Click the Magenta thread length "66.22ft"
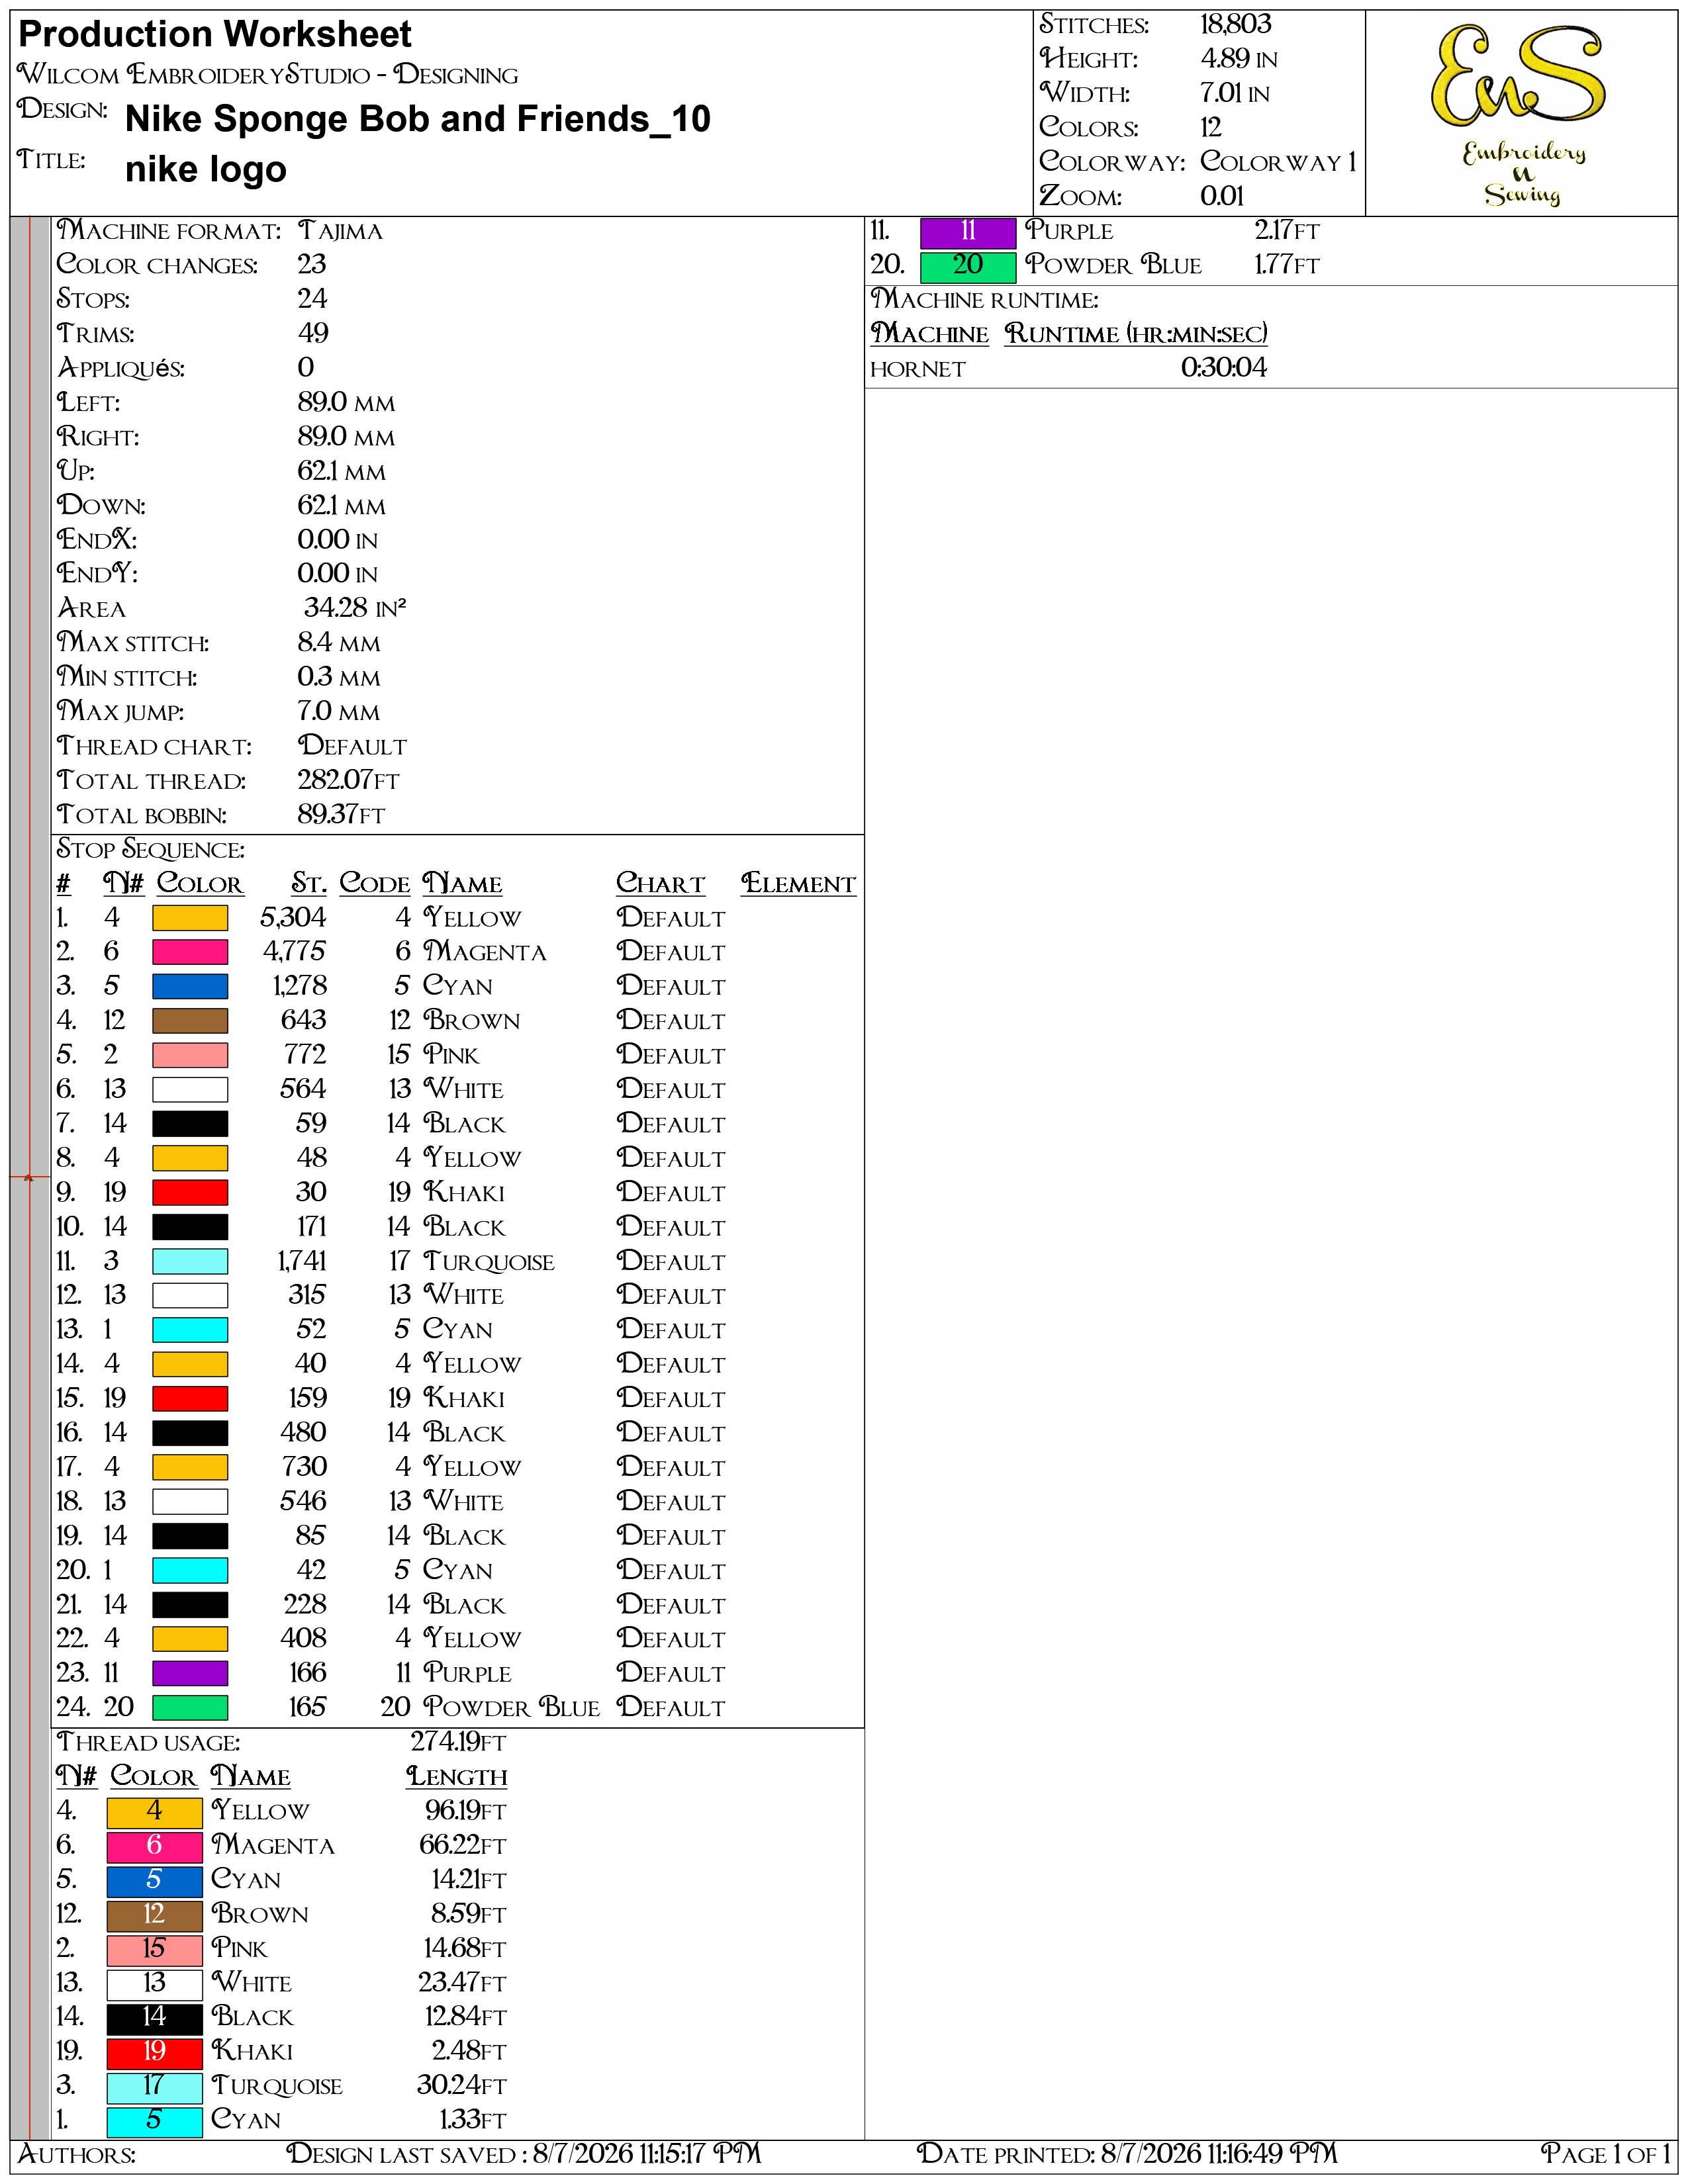The height and width of the screenshot is (2184, 1688). tap(463, 1846)
